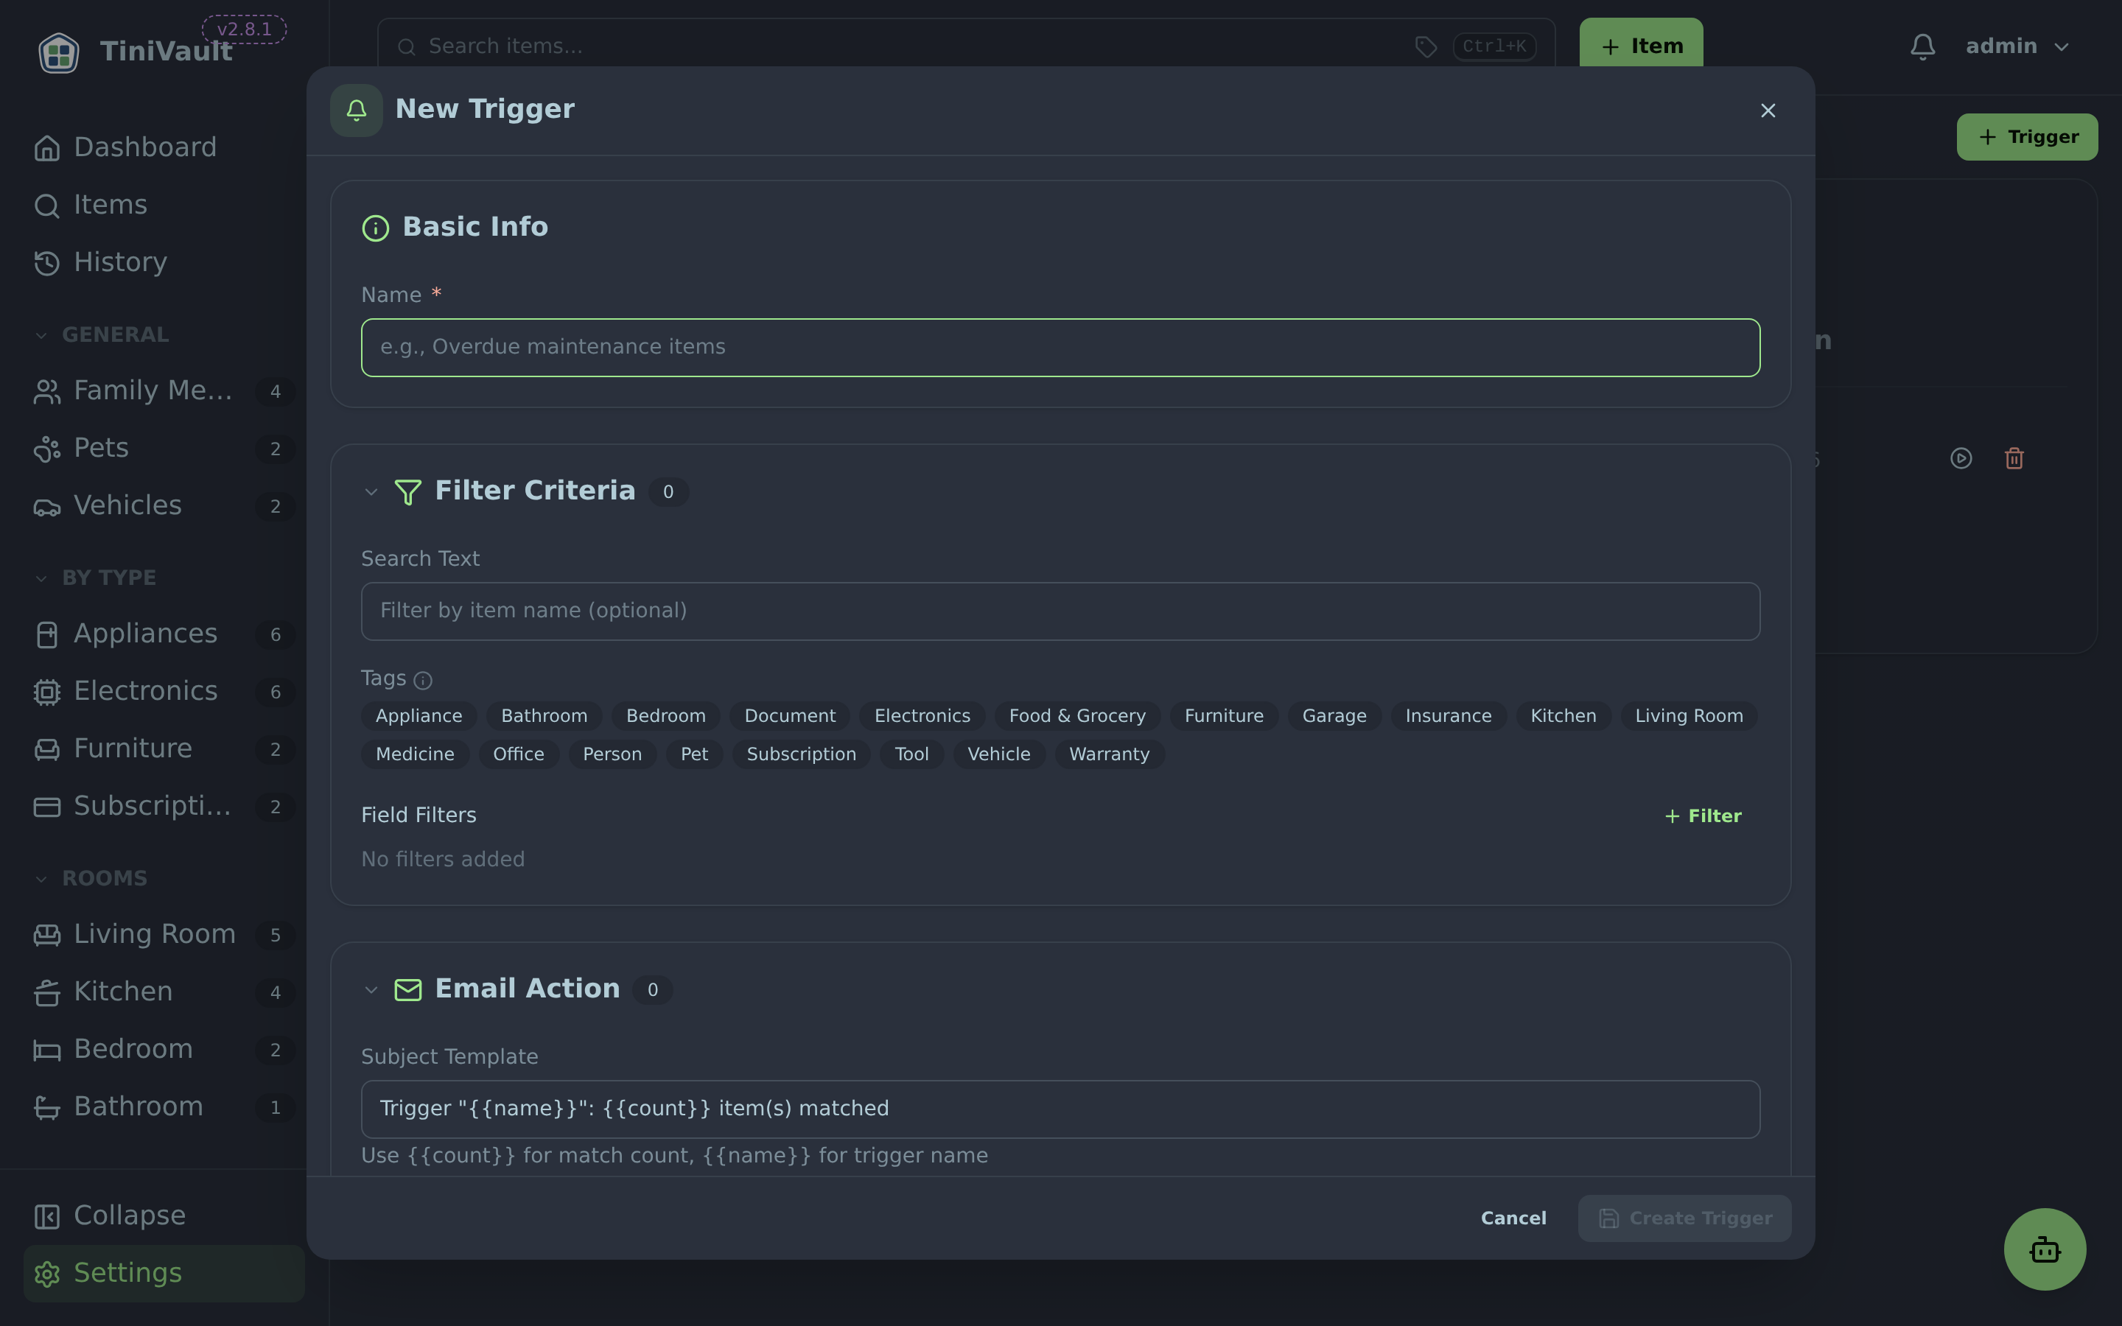Toggle the Insurance tag
Image resolution: width=2122 pixels, height=1326 pixels.
[1449, 717]
